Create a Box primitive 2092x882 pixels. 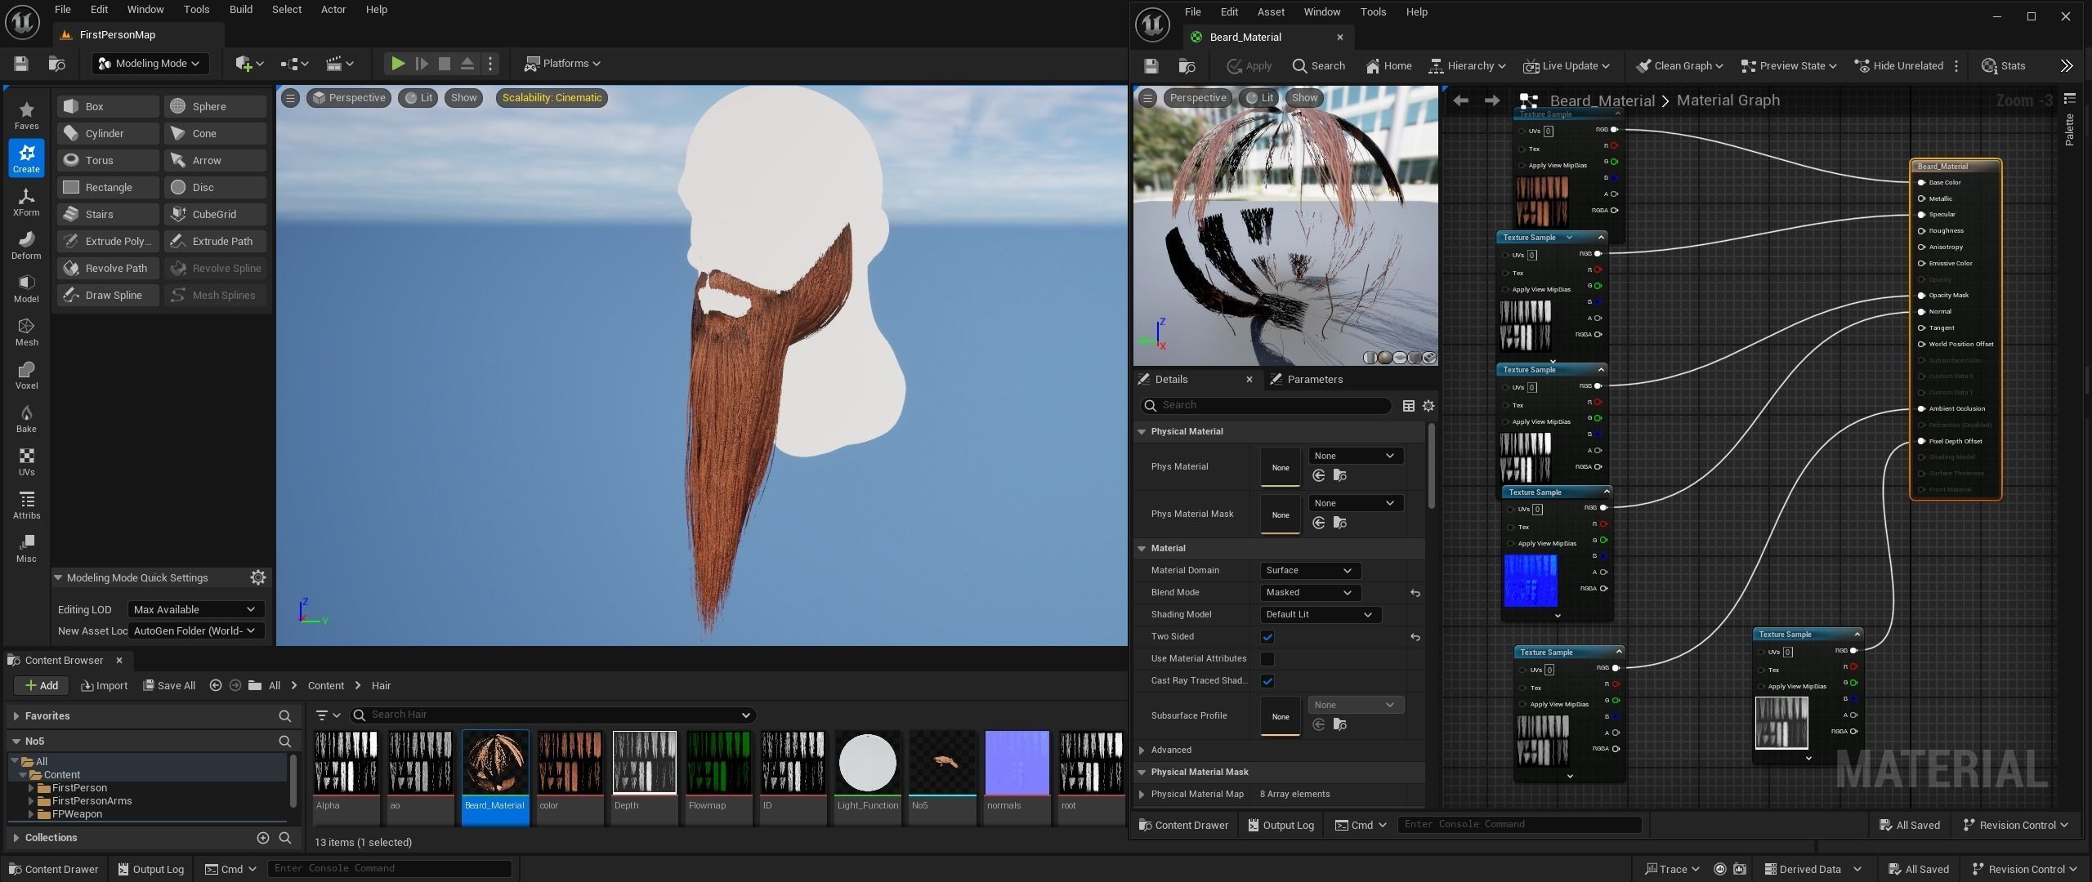tap(108, 106)
